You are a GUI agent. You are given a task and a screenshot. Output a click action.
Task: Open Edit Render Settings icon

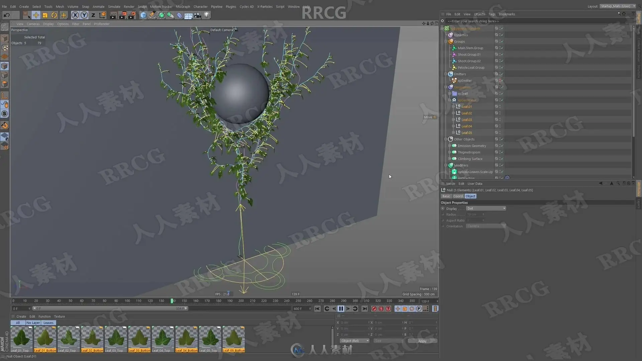pos(132,15)
